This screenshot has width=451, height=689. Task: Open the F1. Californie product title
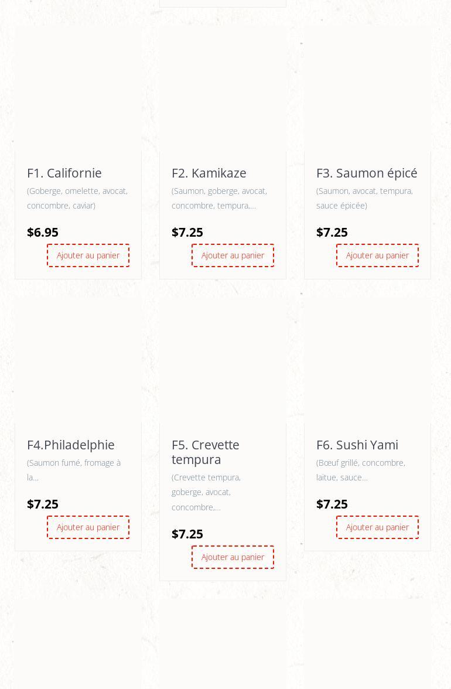click(64, 173)
